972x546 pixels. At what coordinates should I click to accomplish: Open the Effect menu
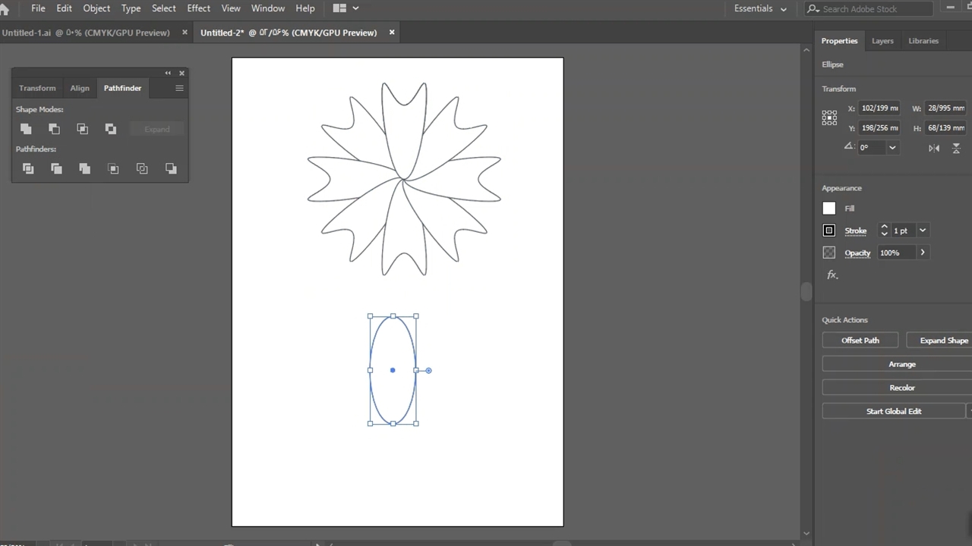[198, 8]
